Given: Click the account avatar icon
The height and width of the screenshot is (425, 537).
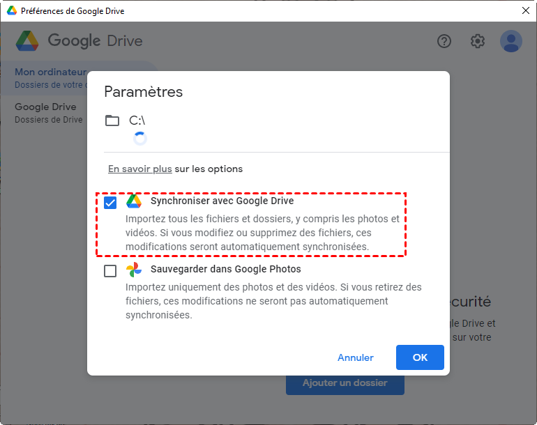Looking at the screenshot, I should point(511,41).
